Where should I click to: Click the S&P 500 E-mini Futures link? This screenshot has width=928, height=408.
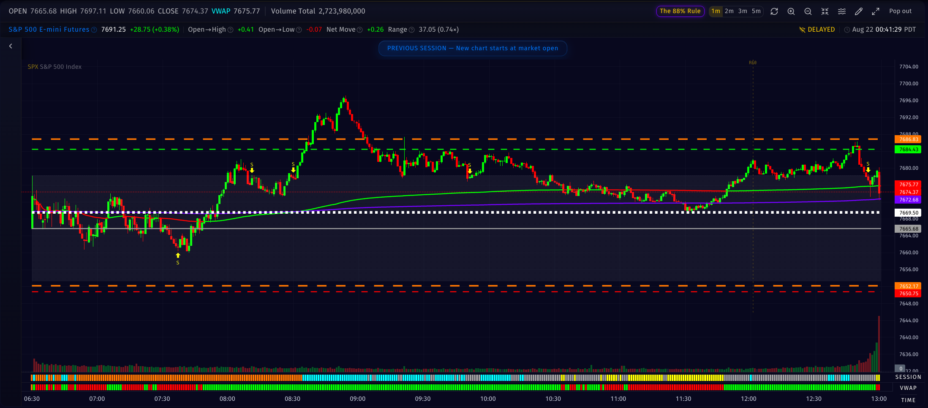49,30
